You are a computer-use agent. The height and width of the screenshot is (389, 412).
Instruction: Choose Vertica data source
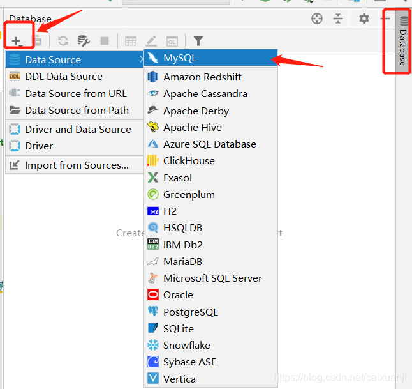210,379
